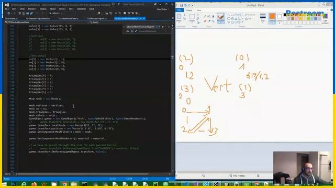Select the Magnifier tool in Paint
The image size is (335, 188).
click(213, 21)
